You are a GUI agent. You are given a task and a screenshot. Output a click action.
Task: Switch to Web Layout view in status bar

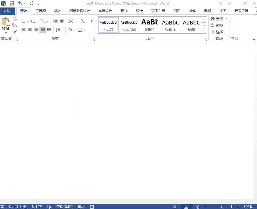coord(197,206)
